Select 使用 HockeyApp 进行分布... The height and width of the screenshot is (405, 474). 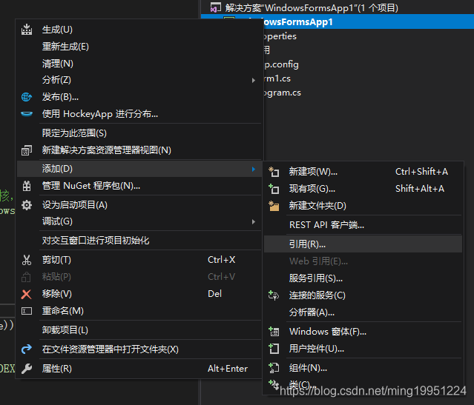[x=139, y=114]
